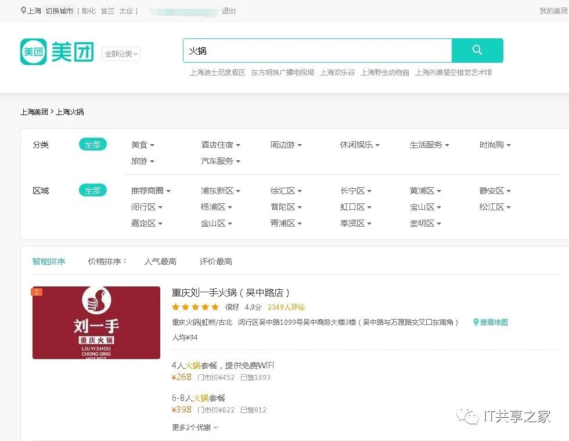Click the map pin icon beside 查看地图
The height and width of the screenshot is (441, 569).
click(x=475, y=322)
